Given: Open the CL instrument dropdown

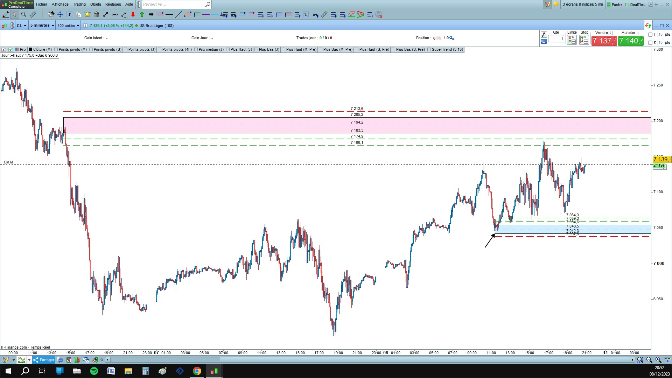Looking at the screenshot, I should [22, 26].
